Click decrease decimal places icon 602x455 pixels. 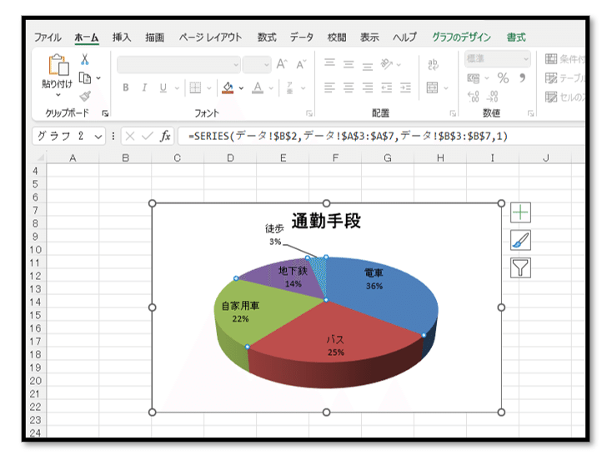[493, 97]
